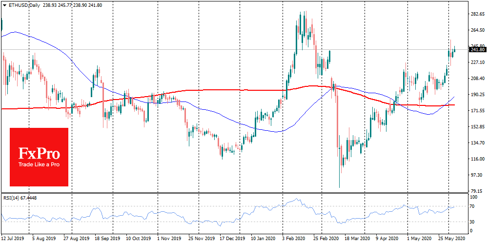Click the 264.50 price axis label
Viewport: 488px width, 244px height.
478,30
